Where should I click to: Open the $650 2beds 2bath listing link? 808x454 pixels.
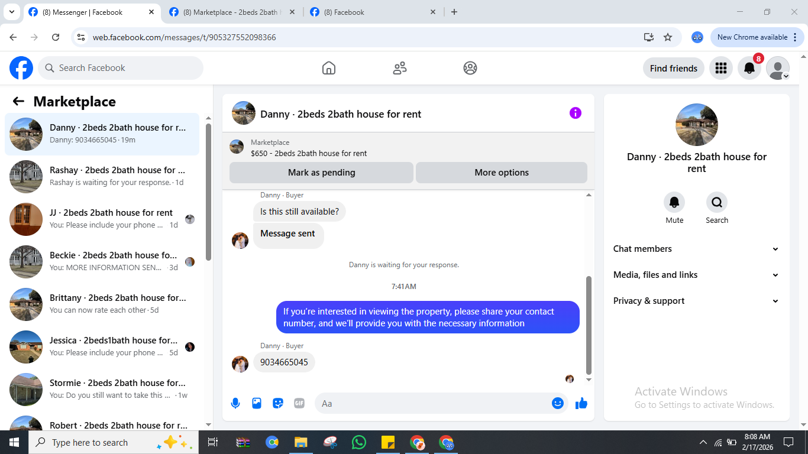309,153
